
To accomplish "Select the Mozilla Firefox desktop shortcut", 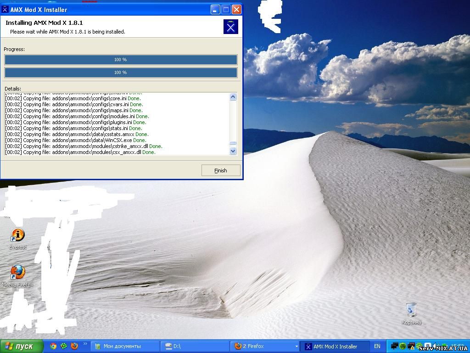I will (x=18, y=276).
